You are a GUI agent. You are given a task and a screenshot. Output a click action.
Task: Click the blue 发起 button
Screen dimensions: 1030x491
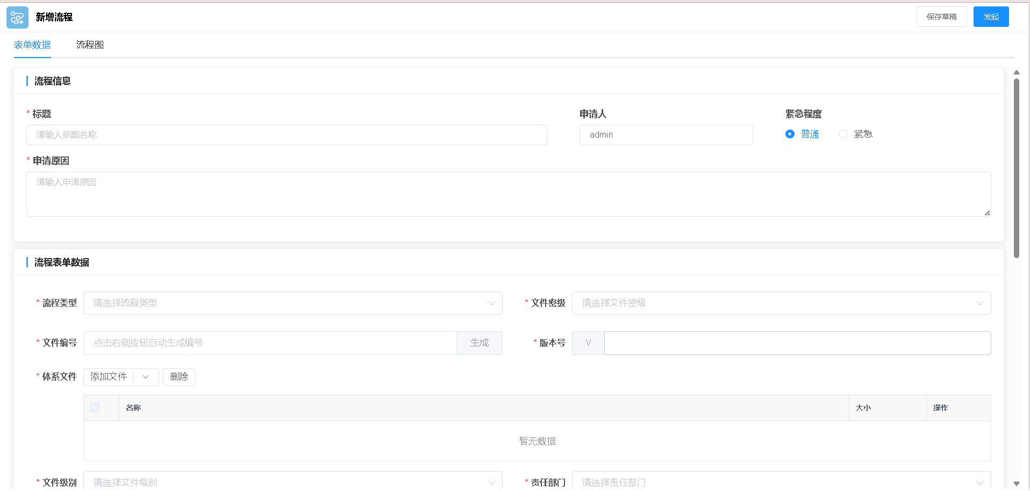pos(991,17)
